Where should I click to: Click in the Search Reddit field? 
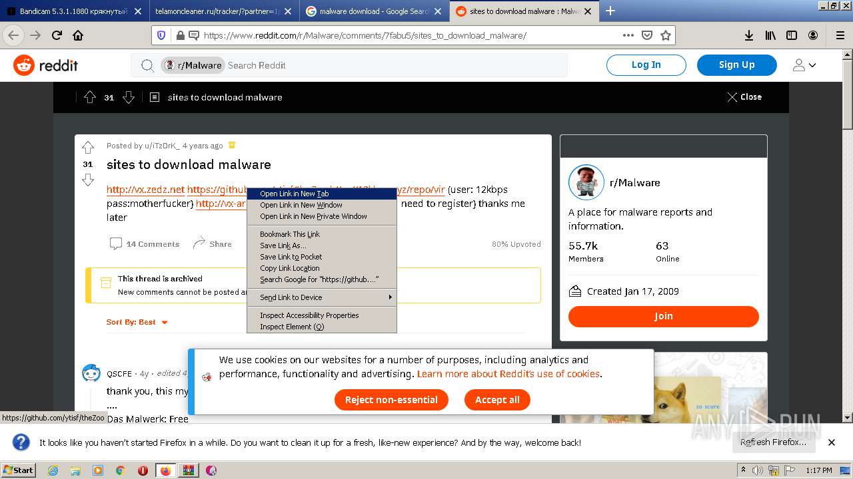click(x=396, y=65)
